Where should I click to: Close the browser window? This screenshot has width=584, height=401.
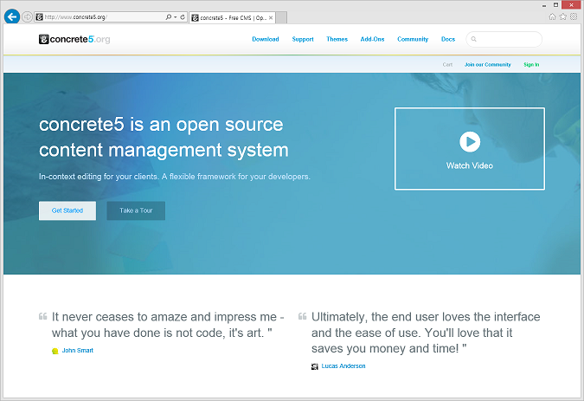(572, 5)
